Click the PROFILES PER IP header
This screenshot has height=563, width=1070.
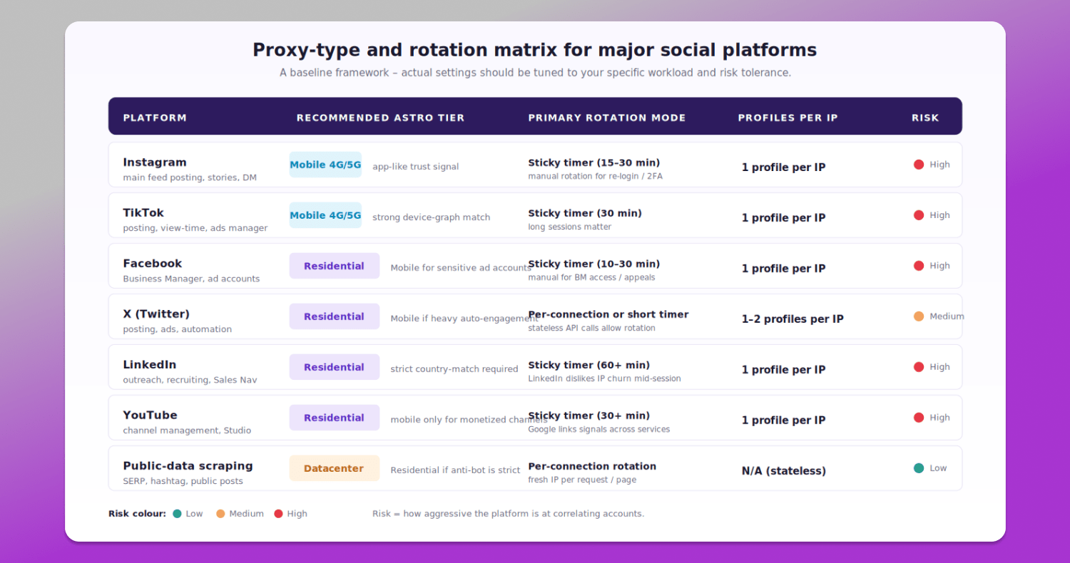coord(788,118)
